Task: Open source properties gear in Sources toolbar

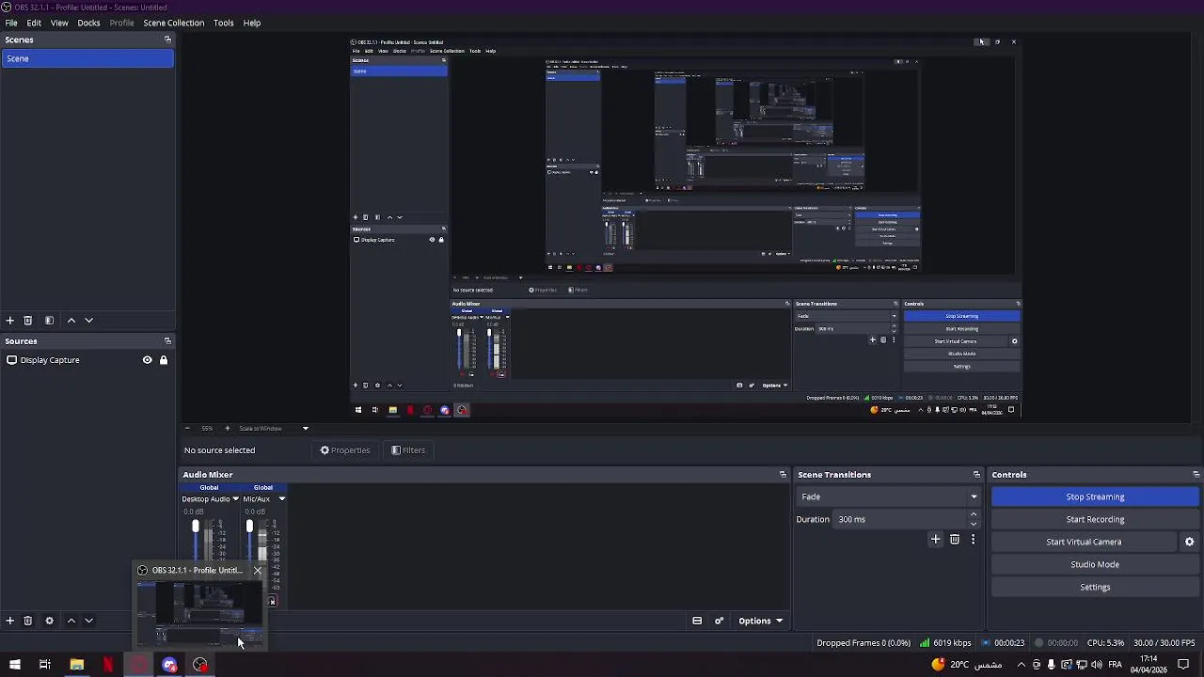Action: point(50,621)
